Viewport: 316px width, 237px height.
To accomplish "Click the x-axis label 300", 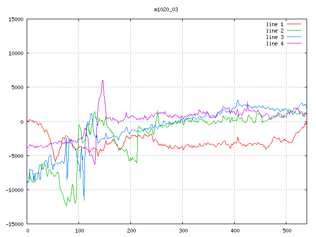I will (x=183, y=231).
